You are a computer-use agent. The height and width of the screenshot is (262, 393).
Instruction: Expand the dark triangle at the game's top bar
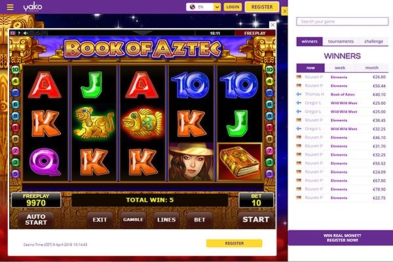(x=142, y=33)
